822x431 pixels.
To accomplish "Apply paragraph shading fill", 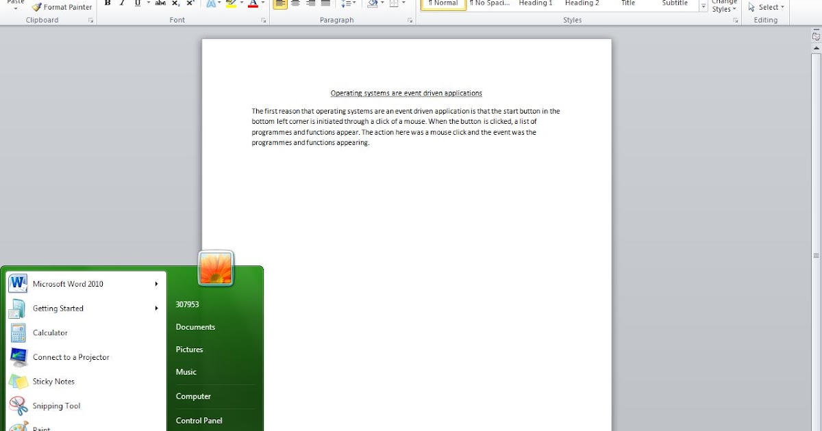I will click(x=372, y=3).
